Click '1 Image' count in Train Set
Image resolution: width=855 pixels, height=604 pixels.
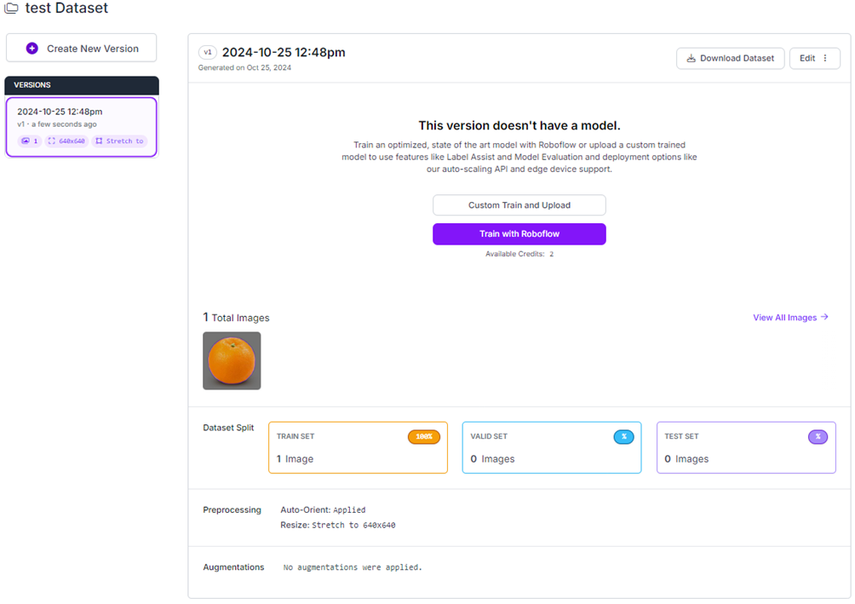[x=295, y=459]
